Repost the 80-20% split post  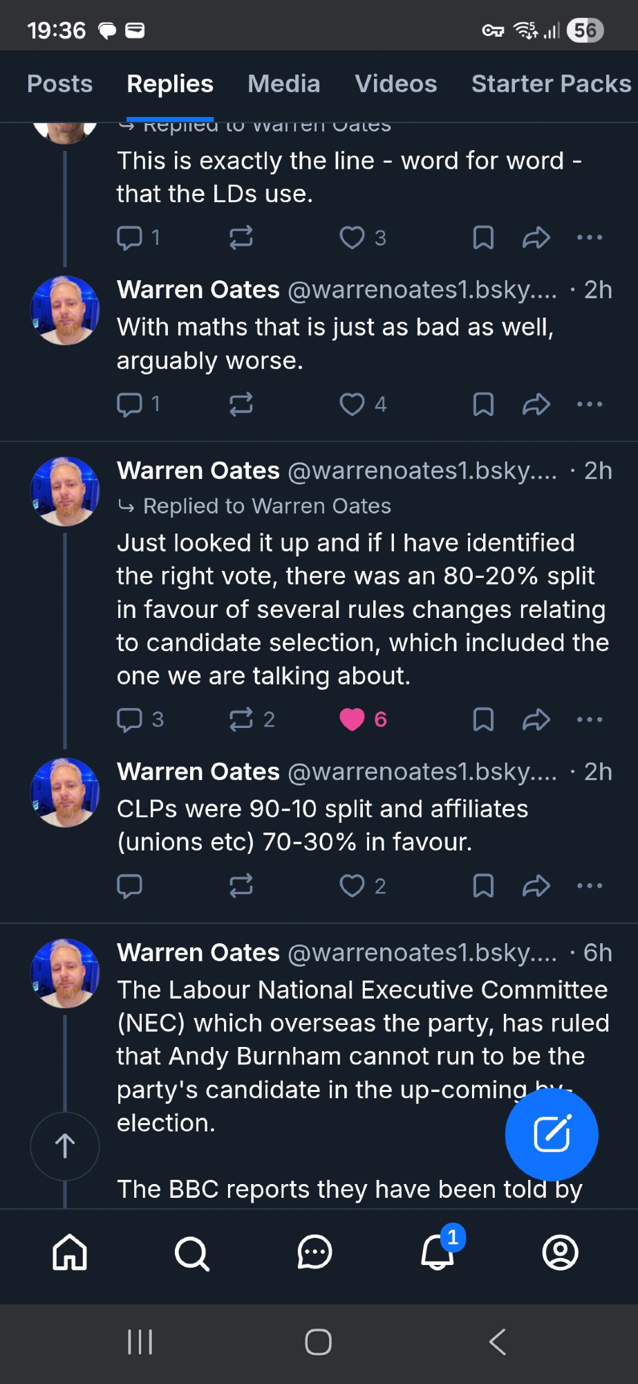coord(241,720)
